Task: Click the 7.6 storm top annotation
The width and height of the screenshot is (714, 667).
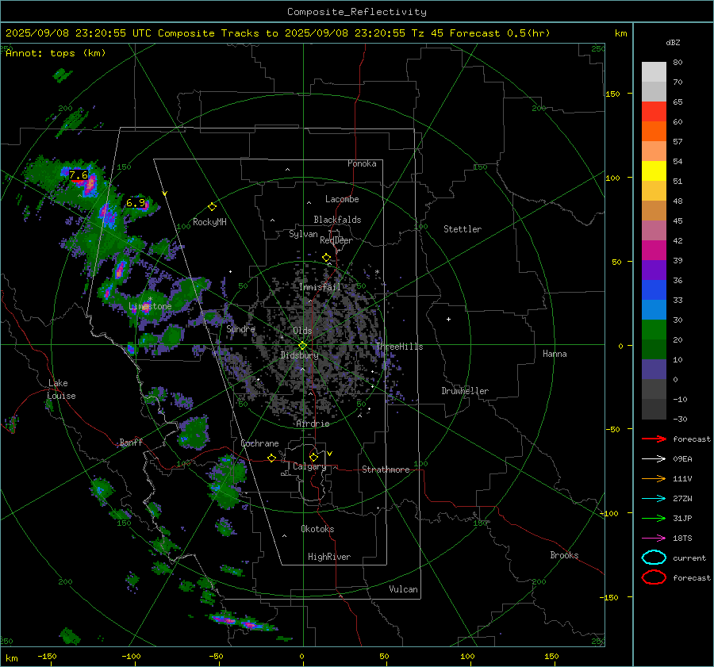Action: (79, 174)
